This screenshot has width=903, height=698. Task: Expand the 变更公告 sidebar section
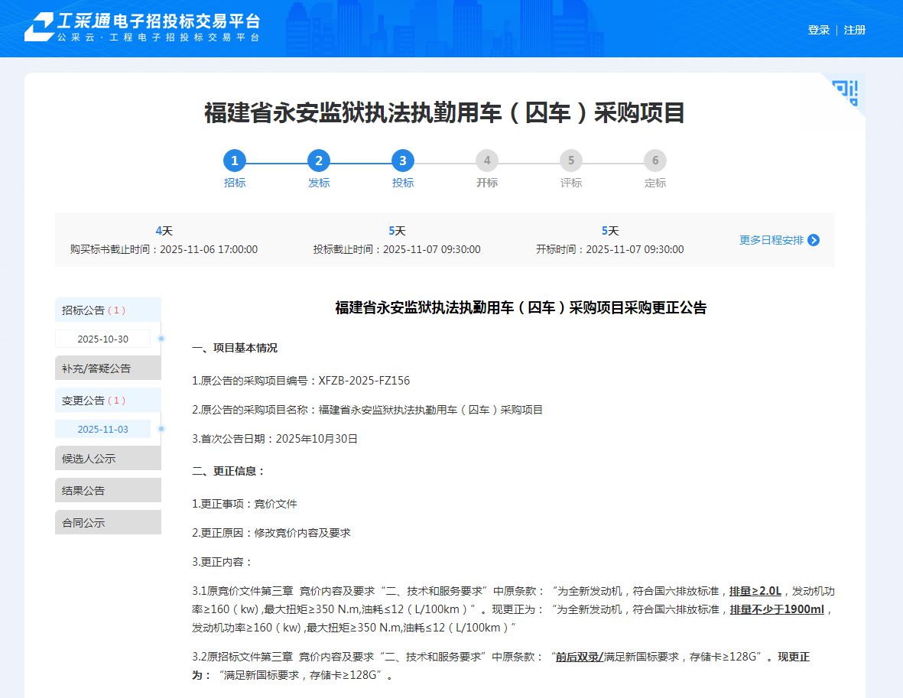click(x=108, y=400)
